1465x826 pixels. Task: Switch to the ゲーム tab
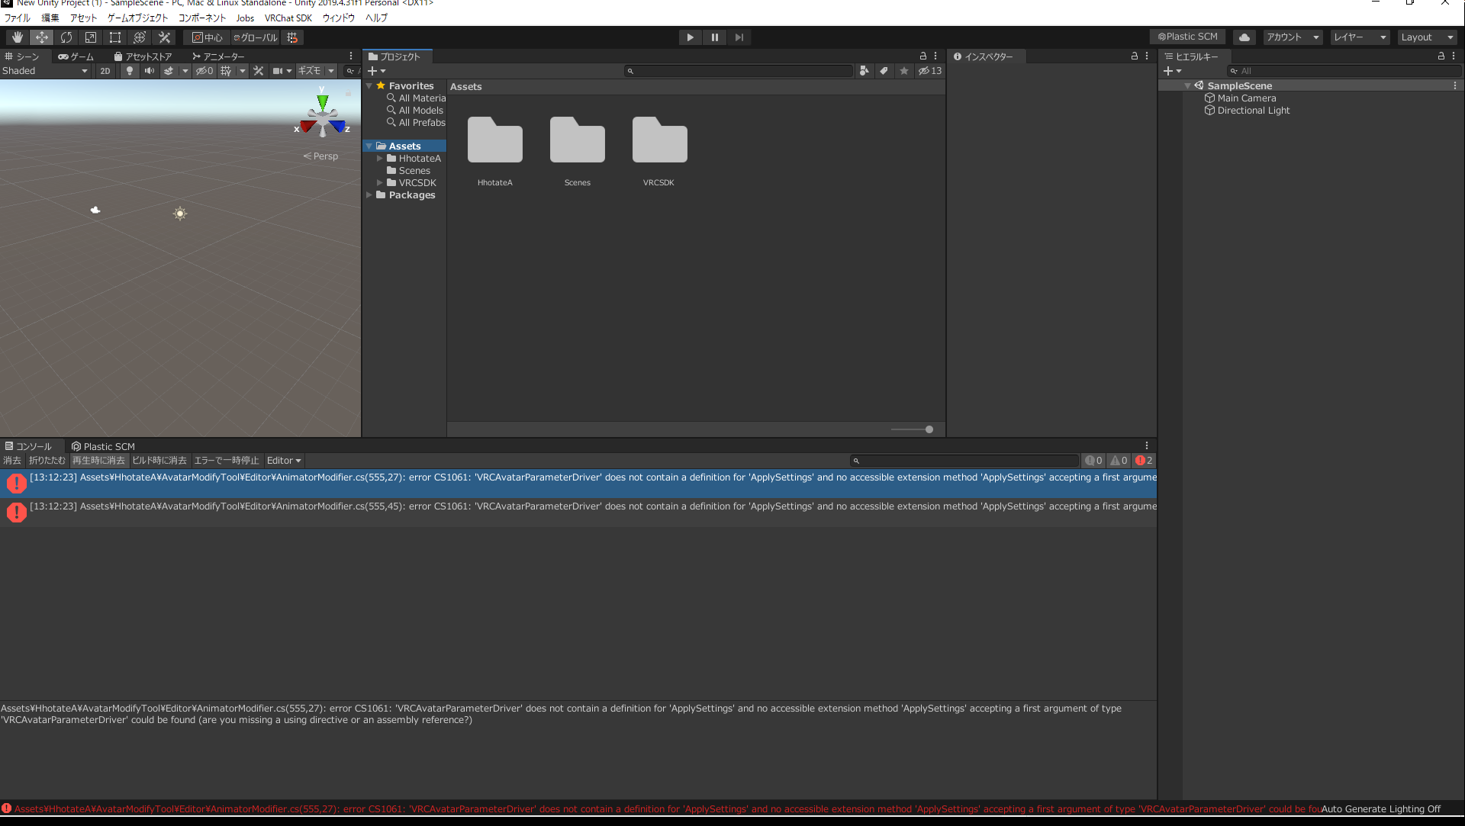pyautogui.click(x=76, y=56)
